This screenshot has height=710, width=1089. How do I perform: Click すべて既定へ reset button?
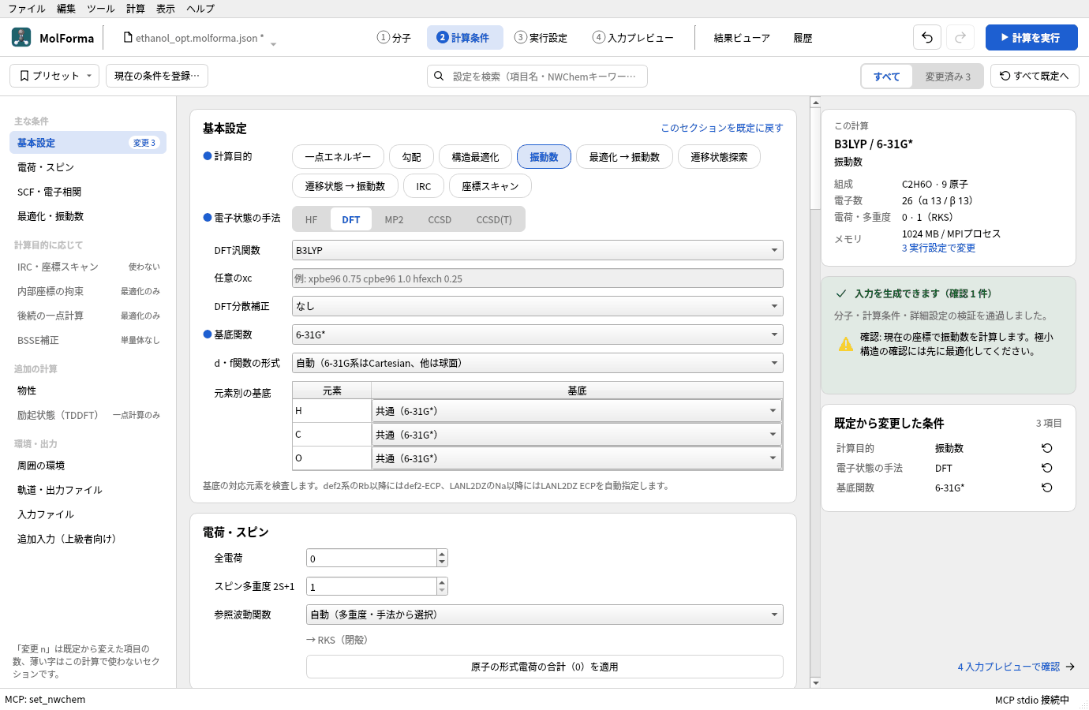pos(1035,76)
